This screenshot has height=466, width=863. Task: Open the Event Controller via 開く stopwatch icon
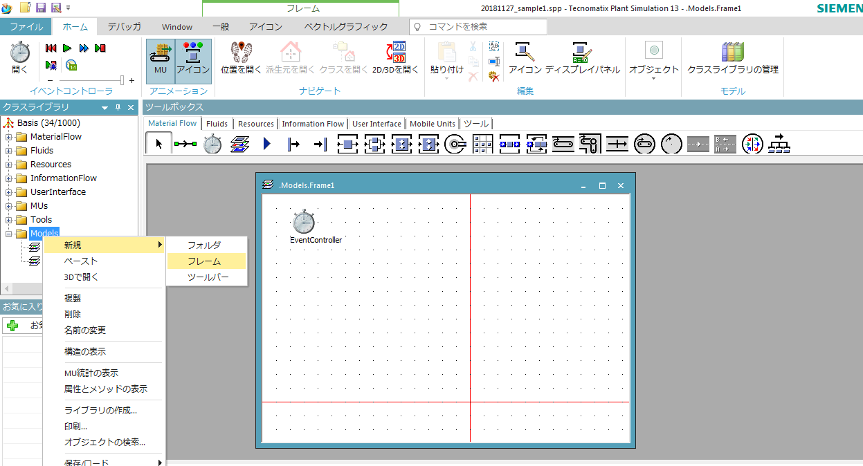pos(20,58)
